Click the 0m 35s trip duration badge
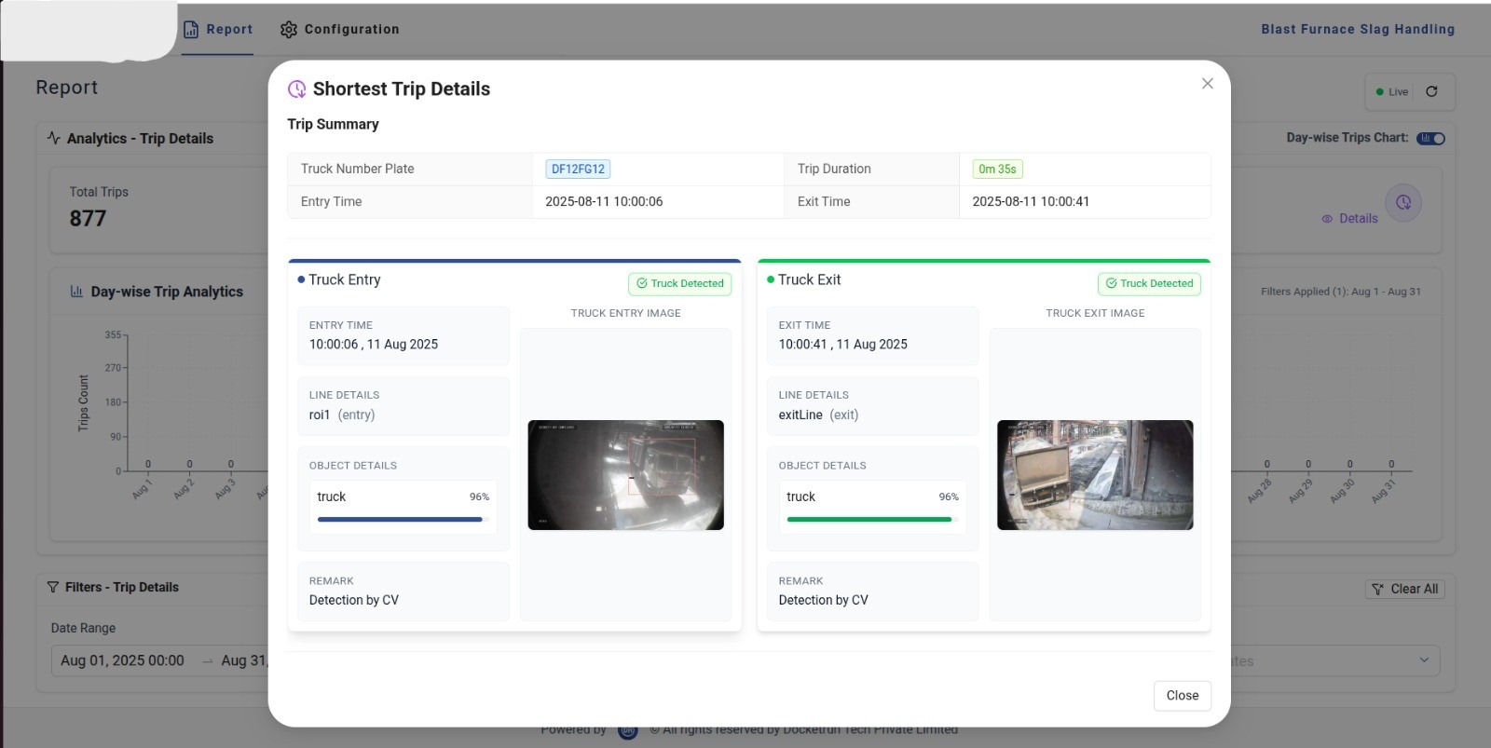The height and width of the screenshot is (748, 1491). point(997,170)
